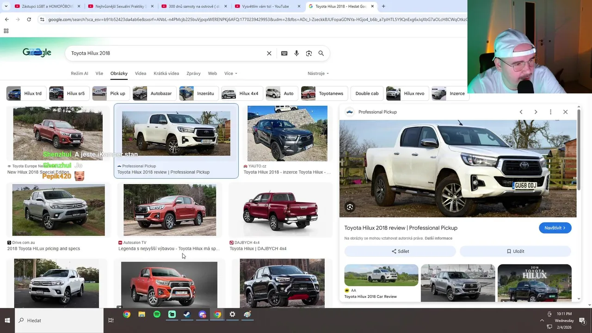Open large Professional Pickup preview image

click(x=458, y=169)
